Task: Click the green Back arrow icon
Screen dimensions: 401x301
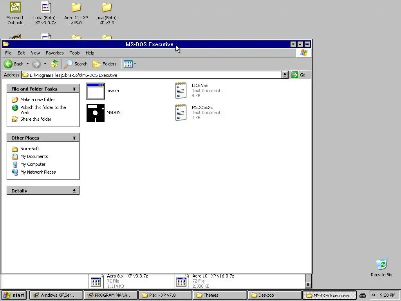Action: pos(8,64)
